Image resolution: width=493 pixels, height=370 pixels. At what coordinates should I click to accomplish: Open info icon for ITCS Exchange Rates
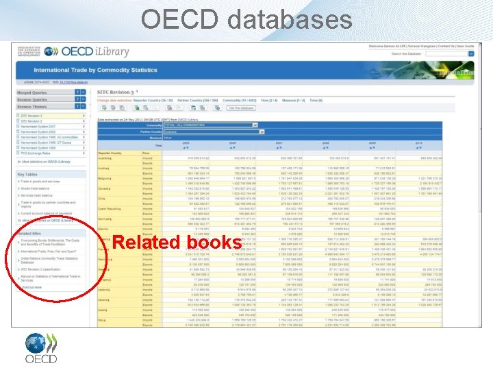[x=84, y=153]
